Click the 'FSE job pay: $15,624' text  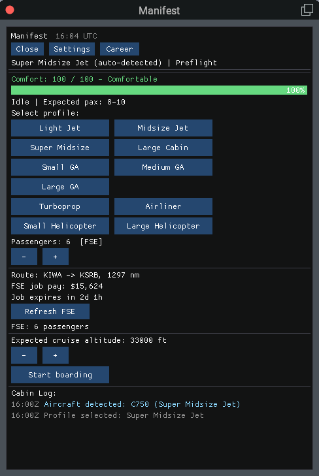57,286
